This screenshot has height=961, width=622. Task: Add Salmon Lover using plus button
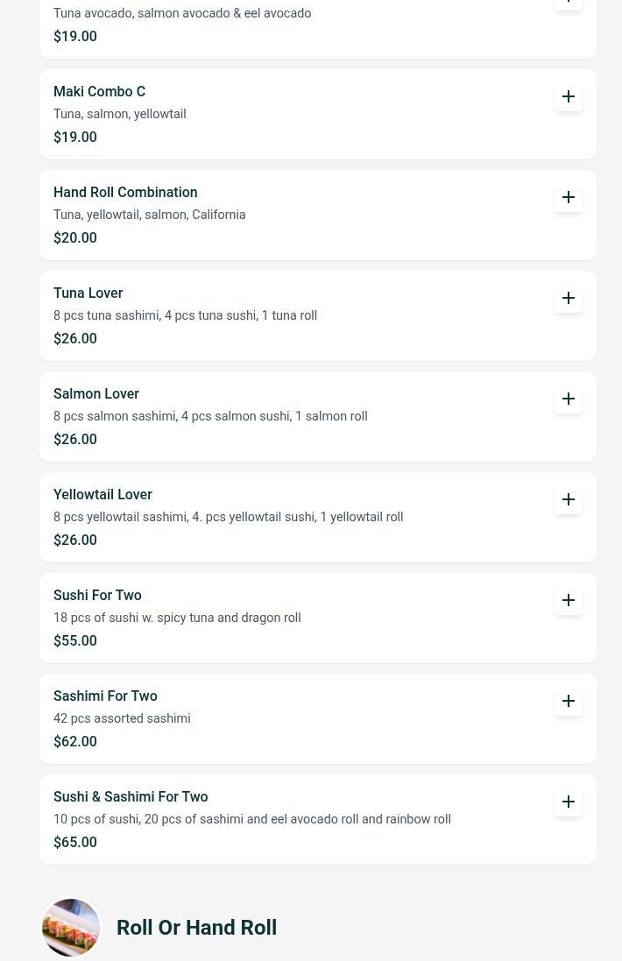click(x=569, y=399)
